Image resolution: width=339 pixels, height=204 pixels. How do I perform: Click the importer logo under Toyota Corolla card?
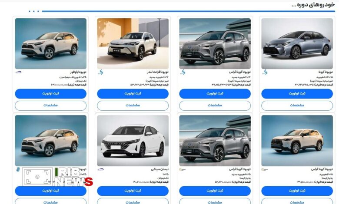click(265, 72)
